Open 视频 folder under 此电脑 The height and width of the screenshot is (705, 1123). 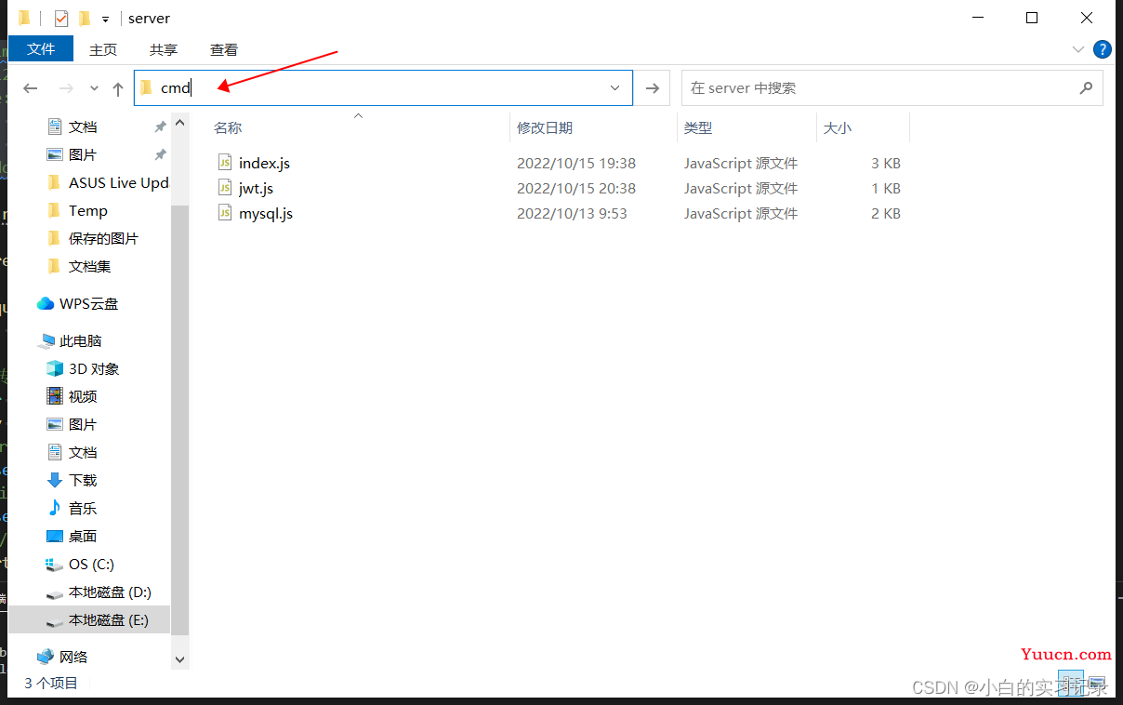click(83, 396)
